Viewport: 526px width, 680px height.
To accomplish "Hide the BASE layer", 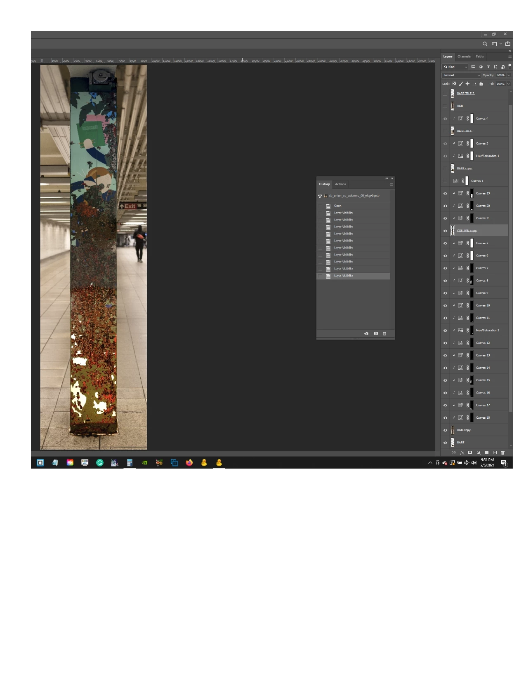I will click(445, 443).
